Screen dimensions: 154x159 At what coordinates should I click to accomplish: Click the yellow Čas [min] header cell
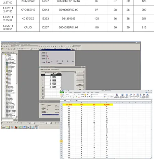point(69,105)
